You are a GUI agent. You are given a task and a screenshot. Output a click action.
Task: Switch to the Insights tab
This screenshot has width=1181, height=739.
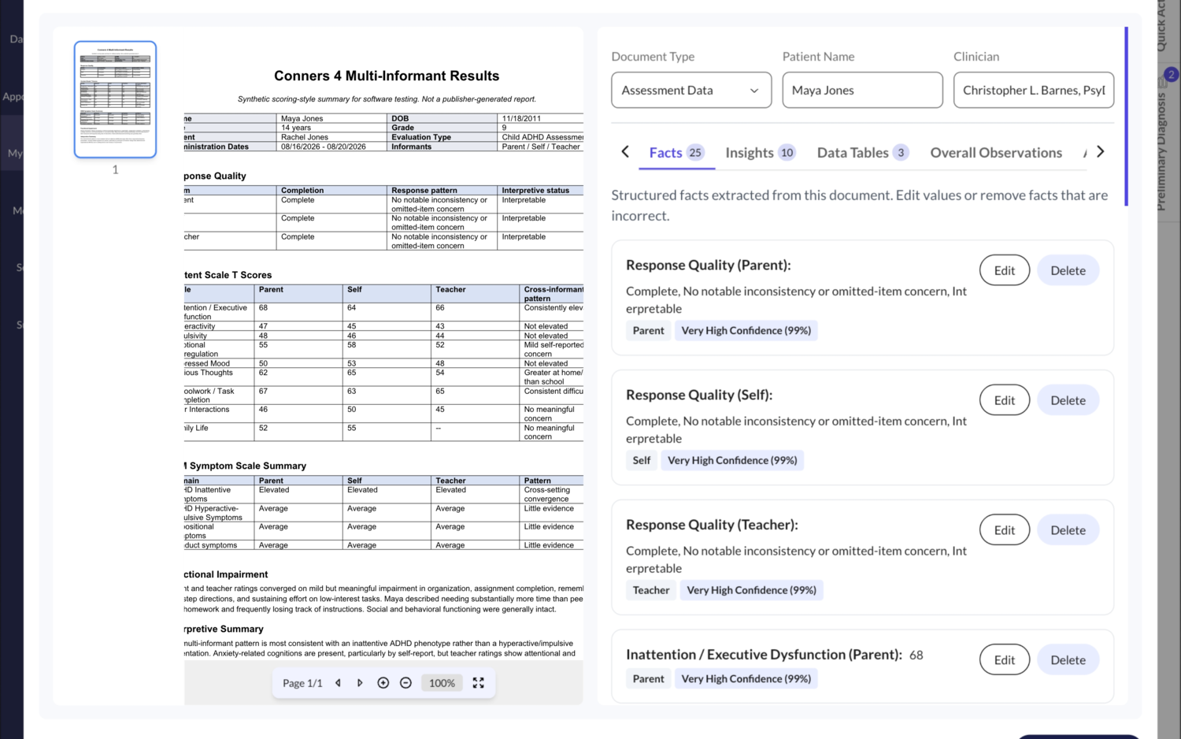tap(760, 153)
